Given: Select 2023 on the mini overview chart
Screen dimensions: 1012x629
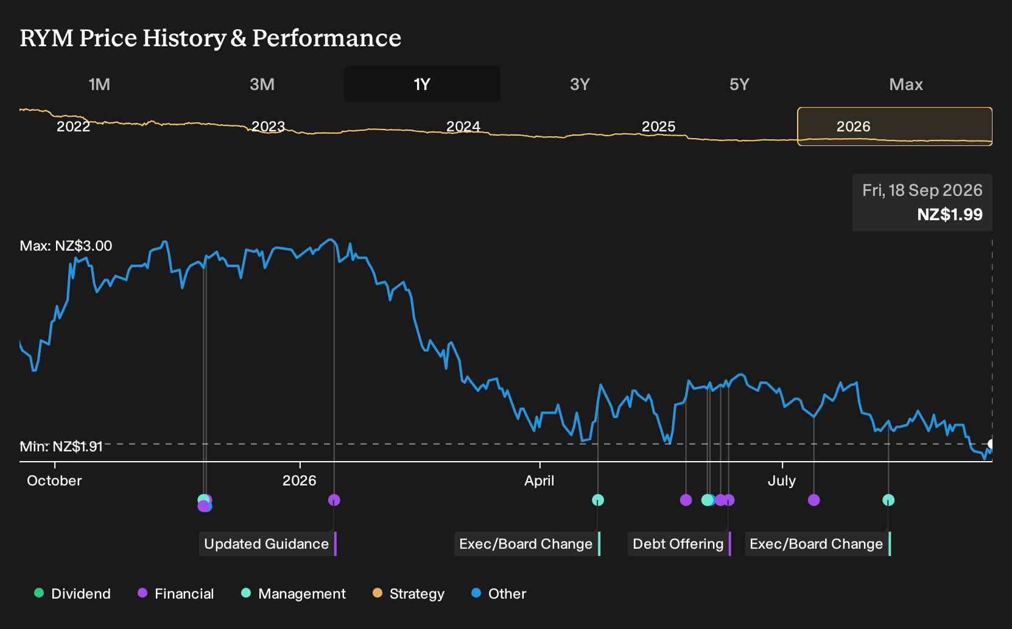Looking at the screenshot, I should pyautogui.click(x=269, y=127).
